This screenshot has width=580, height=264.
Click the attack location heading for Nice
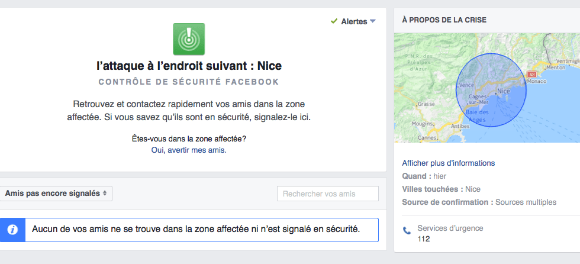click(x=189, y=66)
